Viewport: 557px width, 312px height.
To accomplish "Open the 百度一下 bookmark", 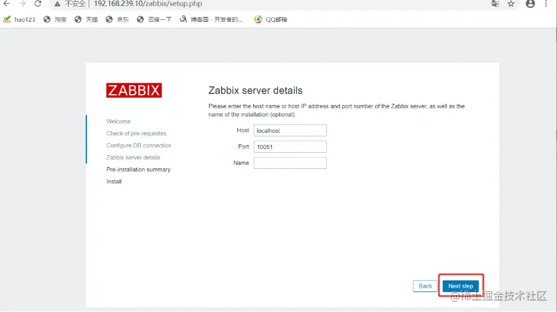I will click(154, 19).
